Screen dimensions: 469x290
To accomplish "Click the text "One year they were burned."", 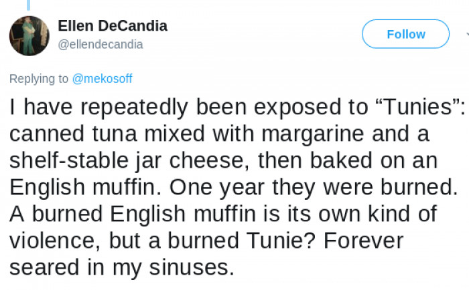I will pyautogui.click(x=314, y=187).
